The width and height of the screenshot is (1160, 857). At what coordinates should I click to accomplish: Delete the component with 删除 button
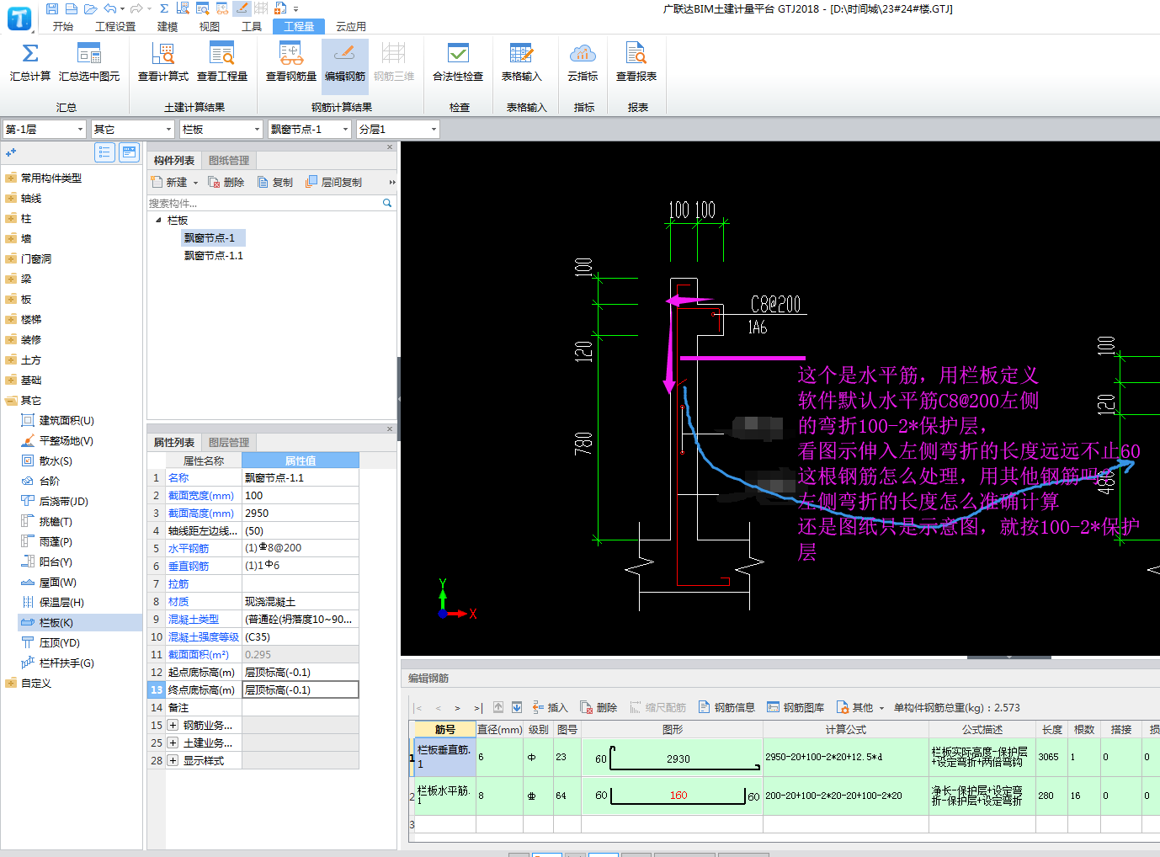[226, 182]
